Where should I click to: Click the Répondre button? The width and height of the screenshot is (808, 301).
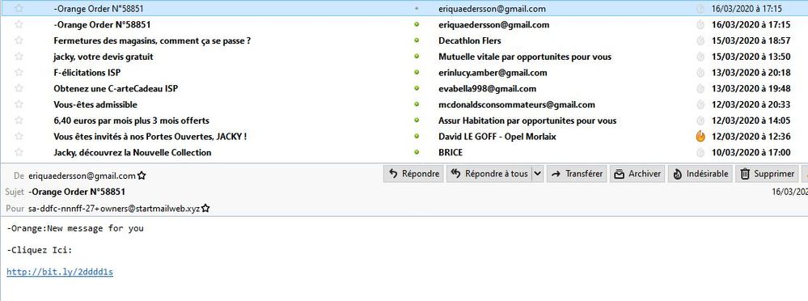[x=413, y=174]
